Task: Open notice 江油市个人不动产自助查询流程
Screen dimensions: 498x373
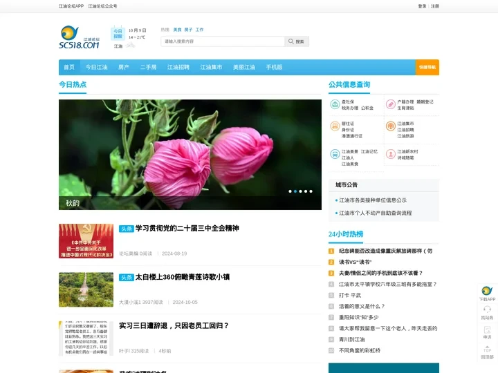Action: coord(376,213)
